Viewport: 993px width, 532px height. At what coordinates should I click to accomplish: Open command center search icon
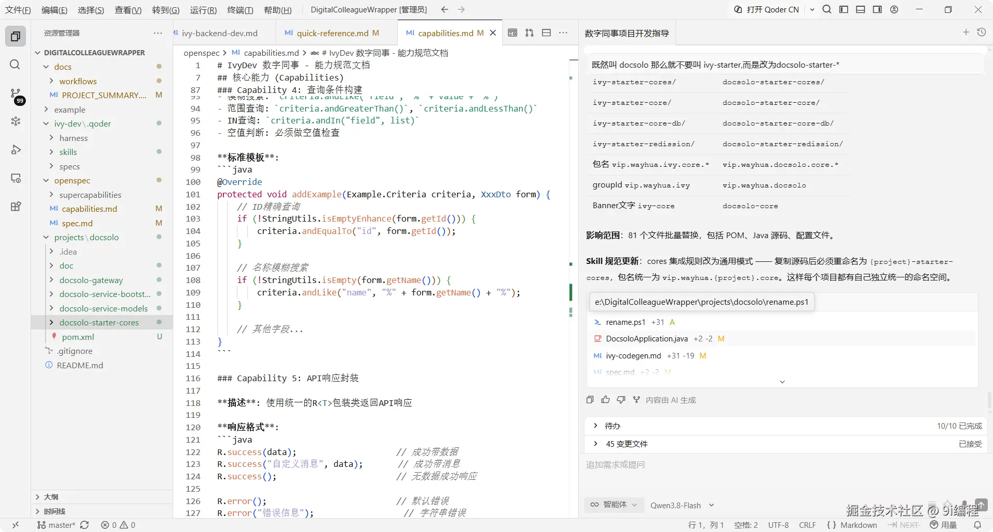[x=827, y=9]
